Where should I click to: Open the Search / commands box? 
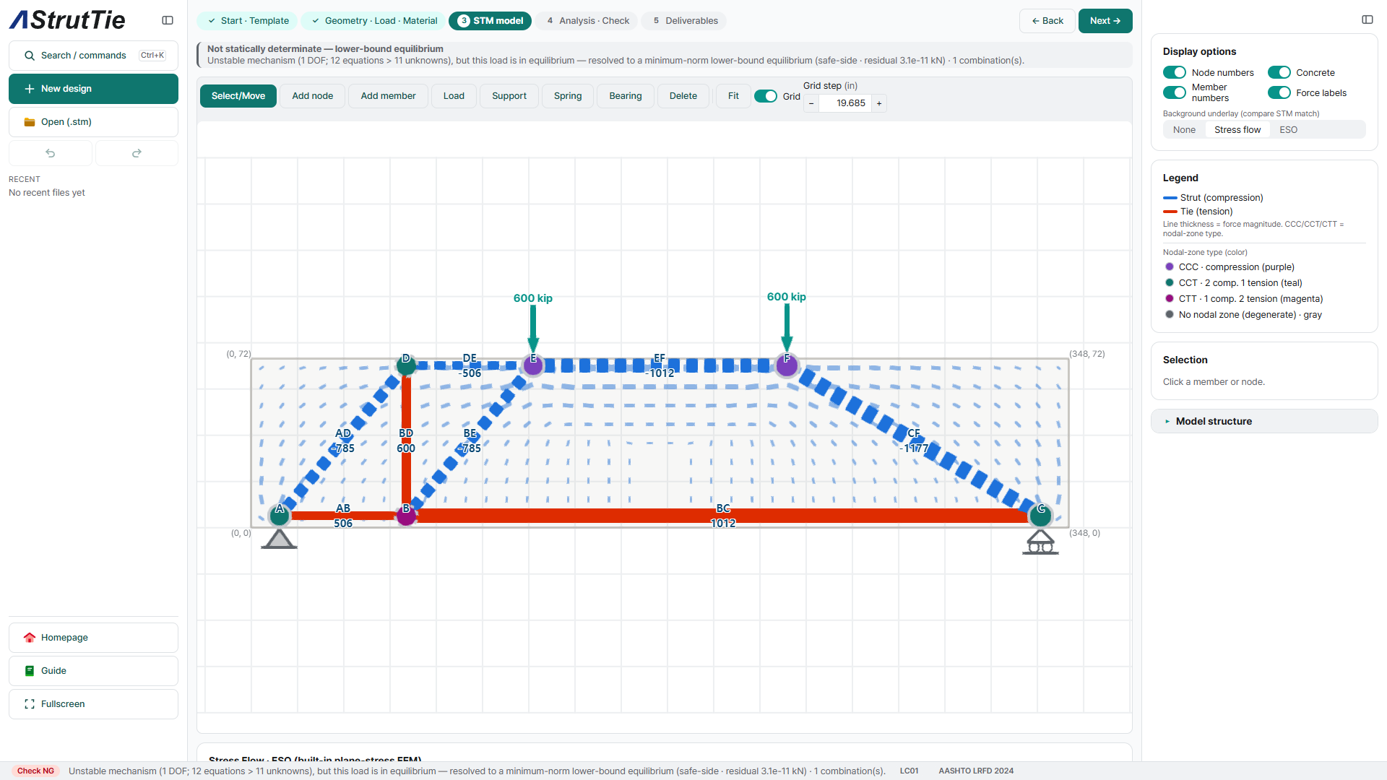pos(93,56)
